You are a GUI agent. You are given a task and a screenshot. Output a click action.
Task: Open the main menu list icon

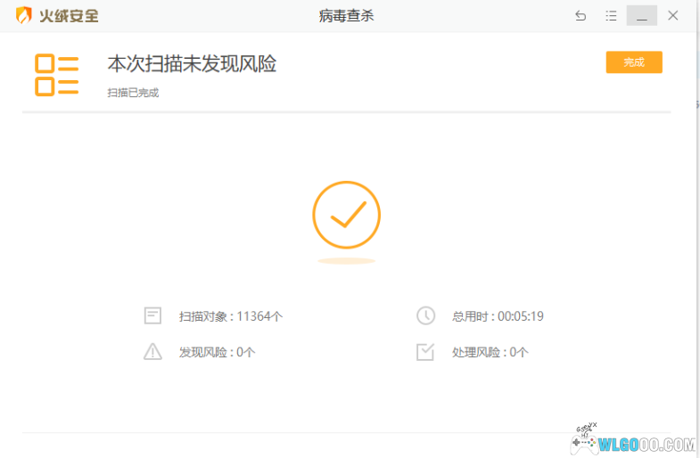(611, 16)
